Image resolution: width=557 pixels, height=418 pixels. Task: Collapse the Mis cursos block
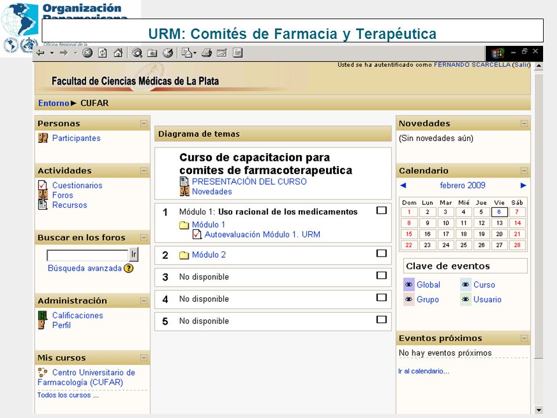point(143,358)
